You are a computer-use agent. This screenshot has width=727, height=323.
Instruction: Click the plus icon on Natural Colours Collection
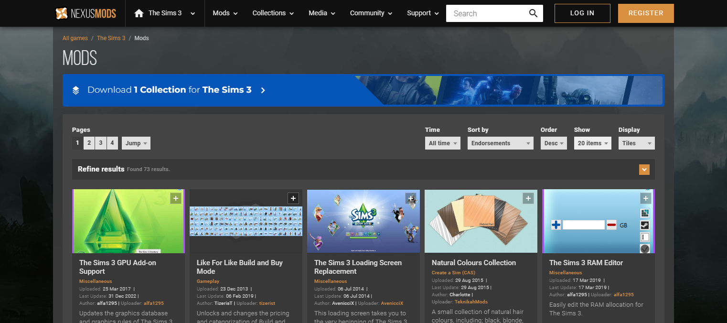point(528,198)
